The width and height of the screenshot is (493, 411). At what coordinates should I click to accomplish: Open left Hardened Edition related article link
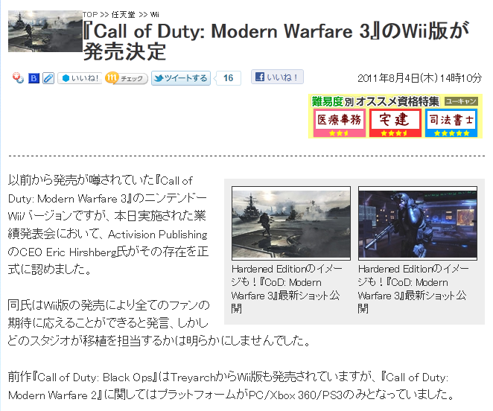tap(287, 289)
